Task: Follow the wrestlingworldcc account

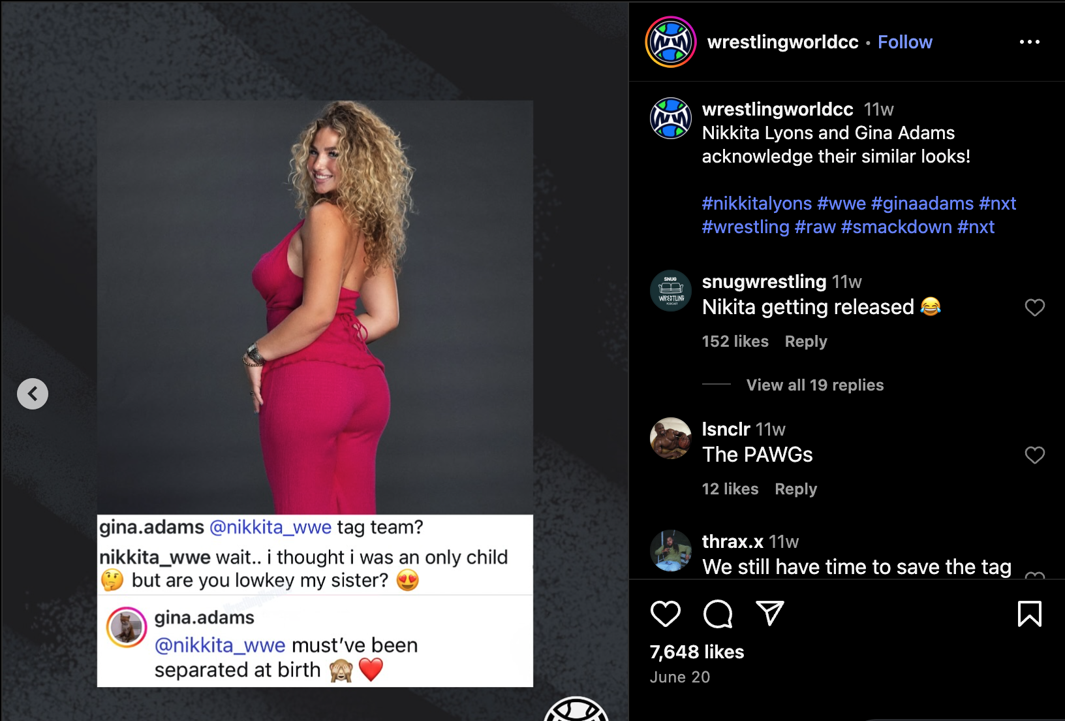Action: click(x=905, y=42)
